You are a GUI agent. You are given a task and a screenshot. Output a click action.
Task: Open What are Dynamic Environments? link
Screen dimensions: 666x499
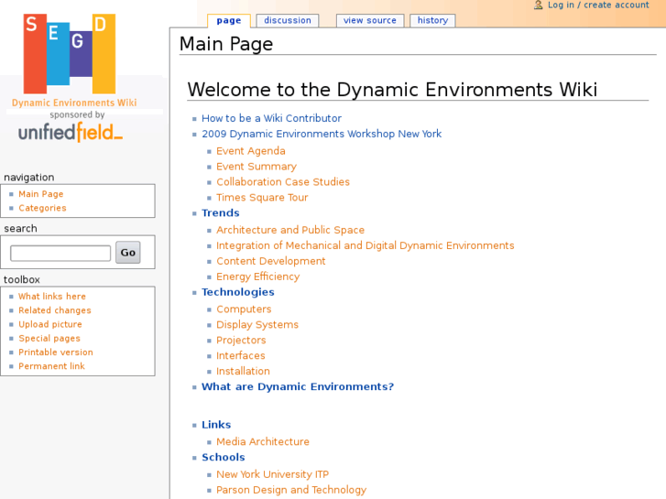pyautogui.click(x=298, y=387)
